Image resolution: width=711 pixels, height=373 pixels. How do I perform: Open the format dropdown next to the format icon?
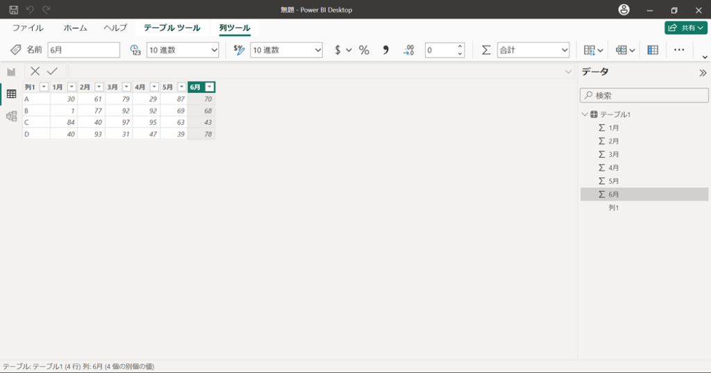287,50
